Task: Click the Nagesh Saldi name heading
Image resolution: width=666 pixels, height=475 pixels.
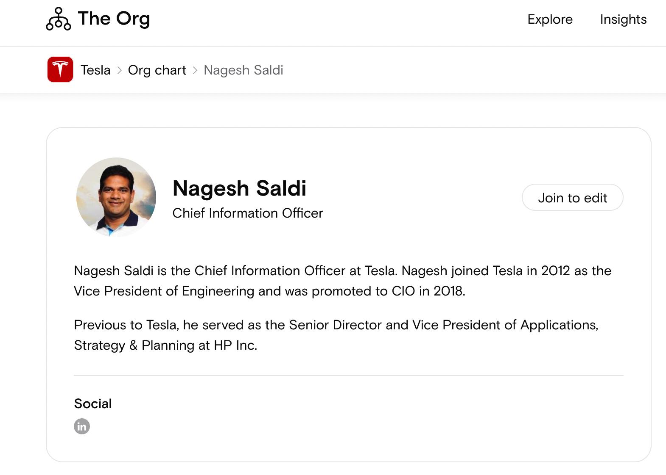Action: tap(239, 188)
